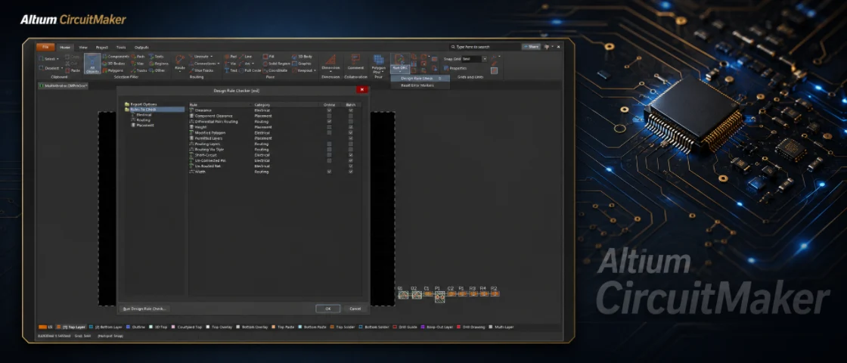Click Run Design Rule Check button

coord(144,309)
